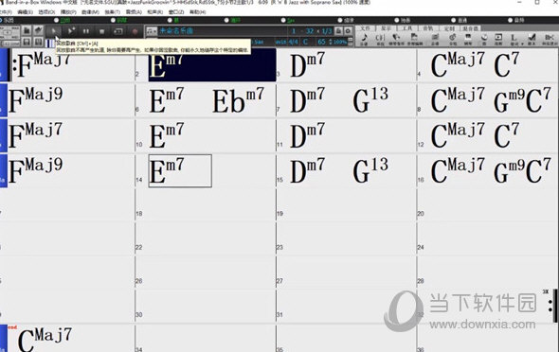
Task: Click the end bar number 32
Action: click(310, 31)
